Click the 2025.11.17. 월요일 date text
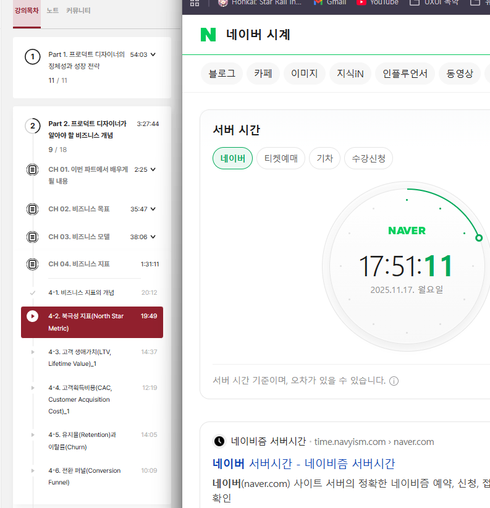490x508 pixels. tap(407, 290)
